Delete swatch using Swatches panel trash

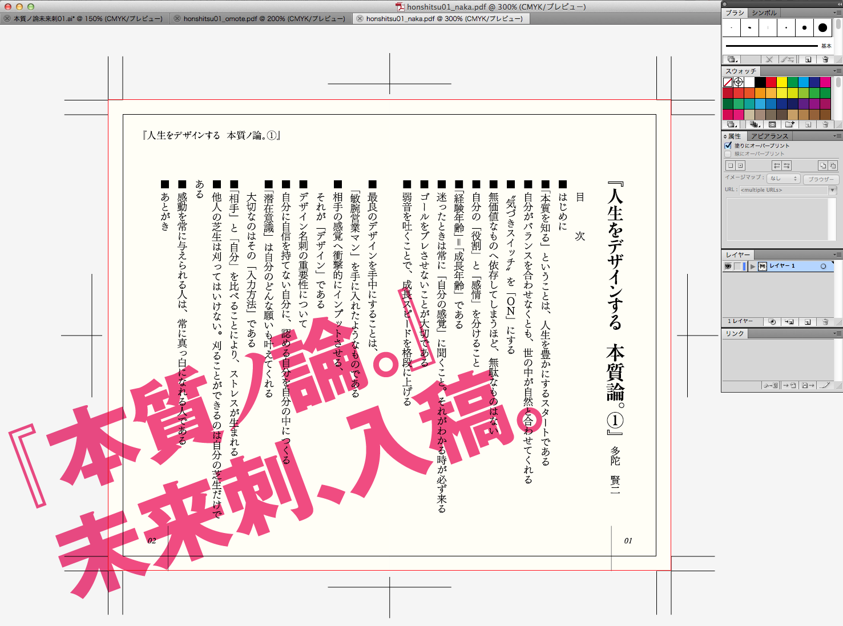click(825, 124)
